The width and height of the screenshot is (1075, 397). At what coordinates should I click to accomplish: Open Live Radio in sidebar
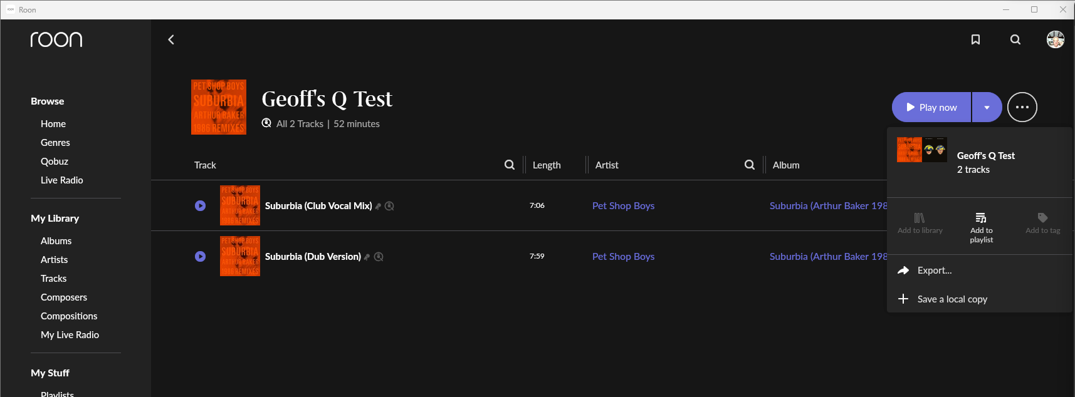click(62, 180)
